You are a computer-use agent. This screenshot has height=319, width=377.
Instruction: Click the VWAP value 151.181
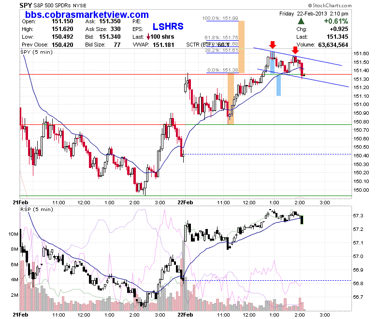coord(163,45)
